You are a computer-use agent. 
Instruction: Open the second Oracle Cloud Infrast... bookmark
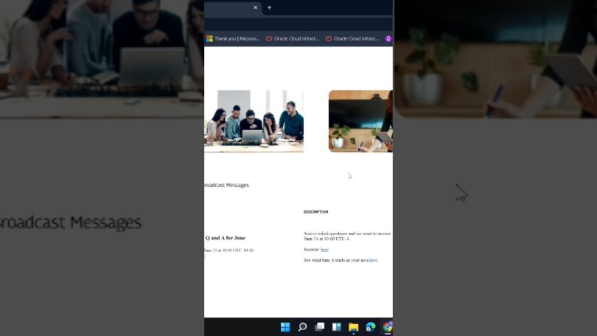tap(352, 38)
